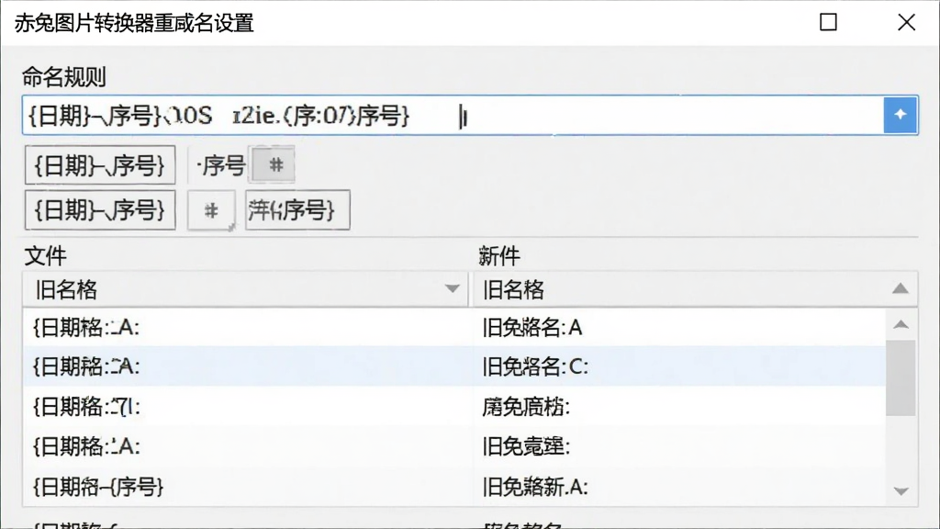This screenshot has width=940, height=529.
Task: Open the dropdown arrow in left 旧名格 header
Action: pos(452,289)
